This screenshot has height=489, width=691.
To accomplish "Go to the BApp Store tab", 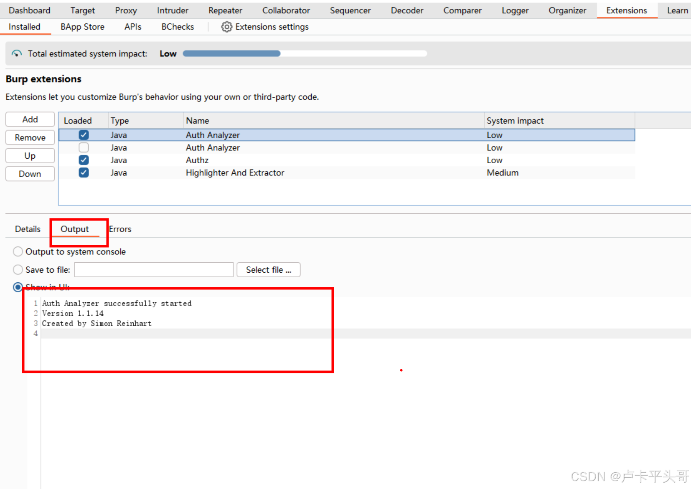I will (82, 27).
